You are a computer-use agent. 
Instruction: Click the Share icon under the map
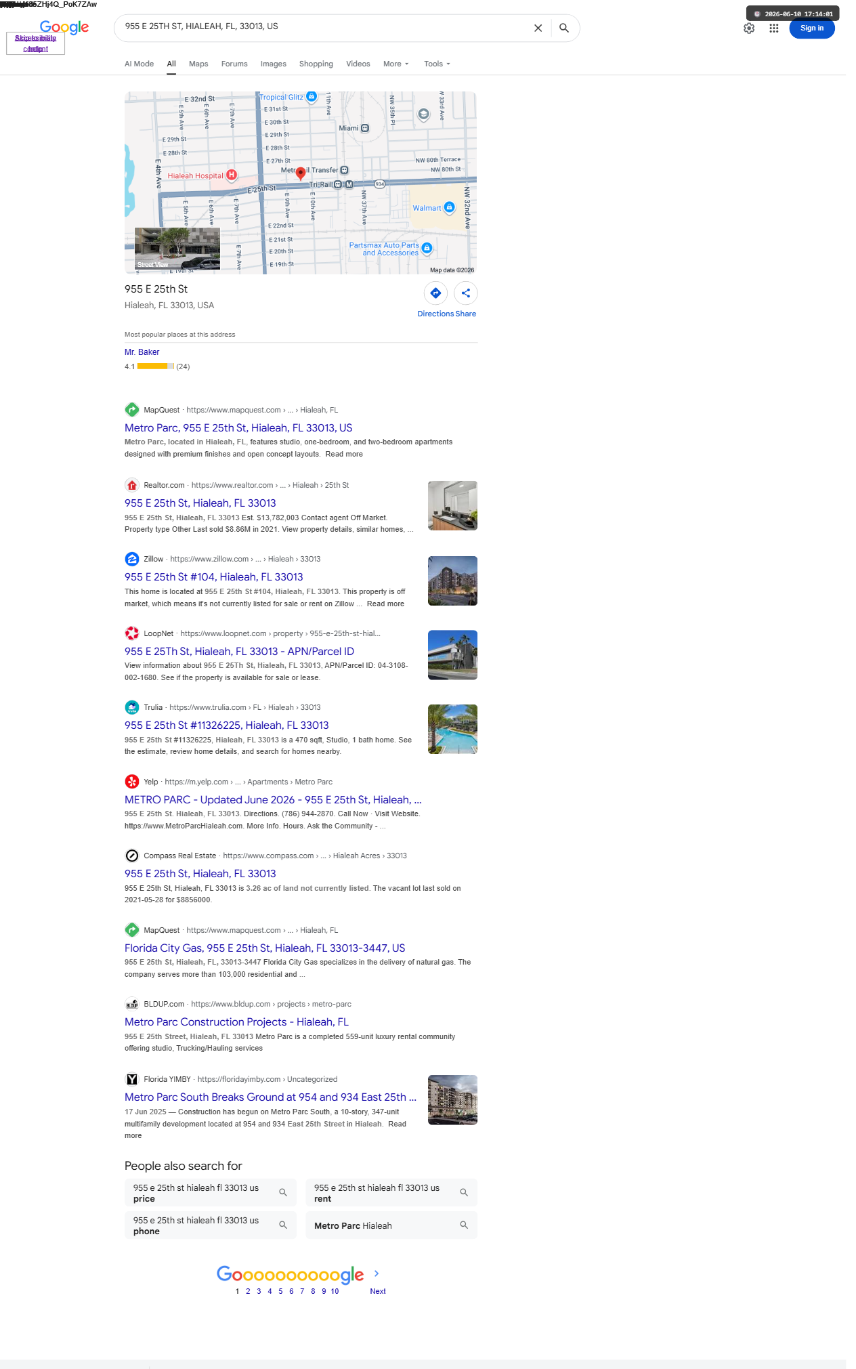tap(466, 293)
